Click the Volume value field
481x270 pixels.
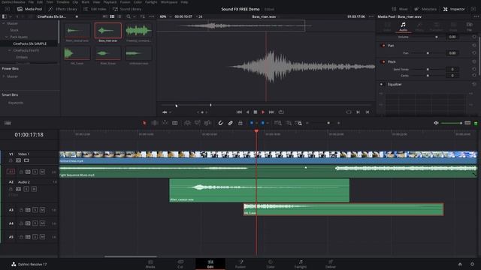[x=452, y=37]
